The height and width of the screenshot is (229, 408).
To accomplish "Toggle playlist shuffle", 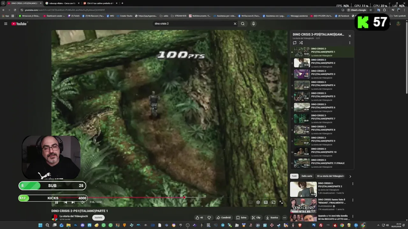I will [x=301, y=43].
